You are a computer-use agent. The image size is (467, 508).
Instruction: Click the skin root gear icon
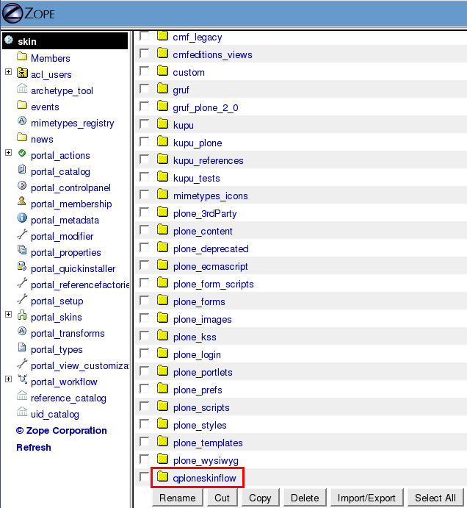point(9,40)
